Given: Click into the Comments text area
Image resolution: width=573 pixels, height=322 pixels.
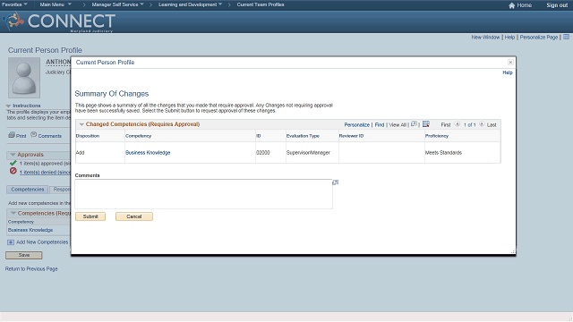Looking at the screenshot, I should point(203,194).
